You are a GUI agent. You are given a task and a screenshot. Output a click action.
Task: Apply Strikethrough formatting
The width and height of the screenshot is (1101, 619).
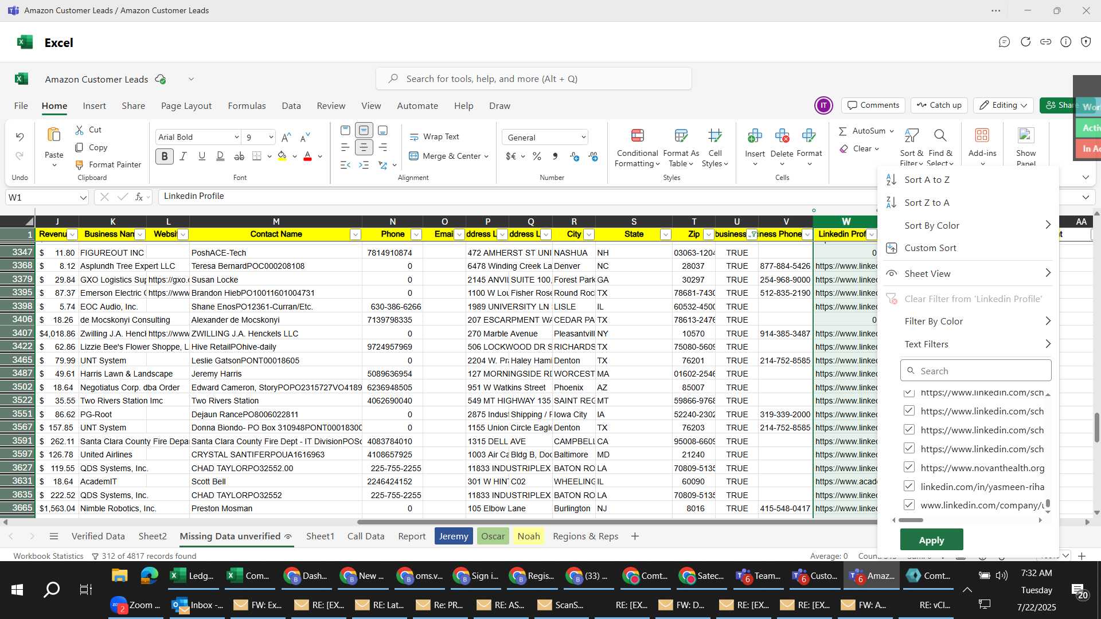click(x=239, y=156)
